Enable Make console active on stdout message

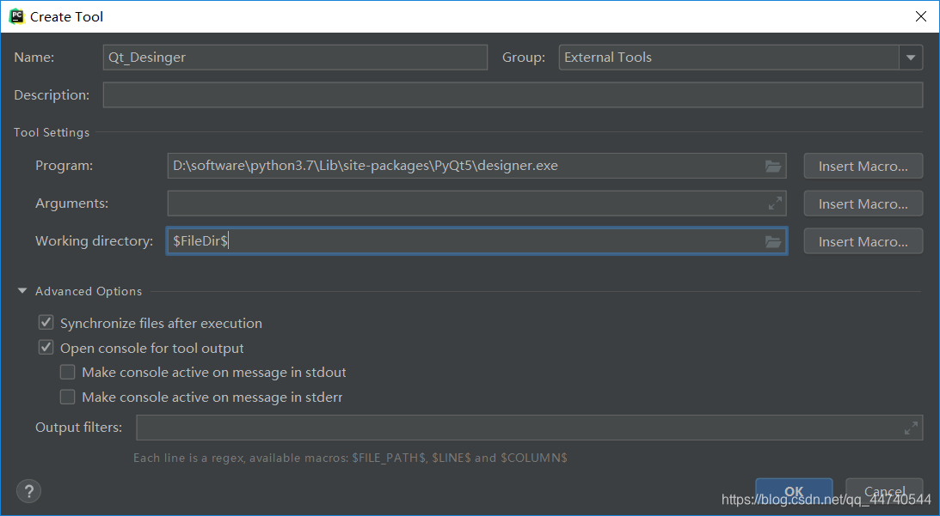(x=67, y=372)
